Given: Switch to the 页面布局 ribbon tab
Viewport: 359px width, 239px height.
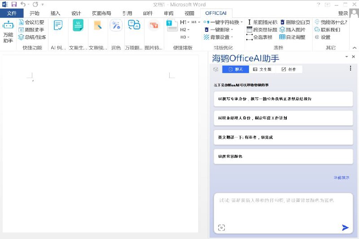Looking at the screenshot, I should pos(102,13).
